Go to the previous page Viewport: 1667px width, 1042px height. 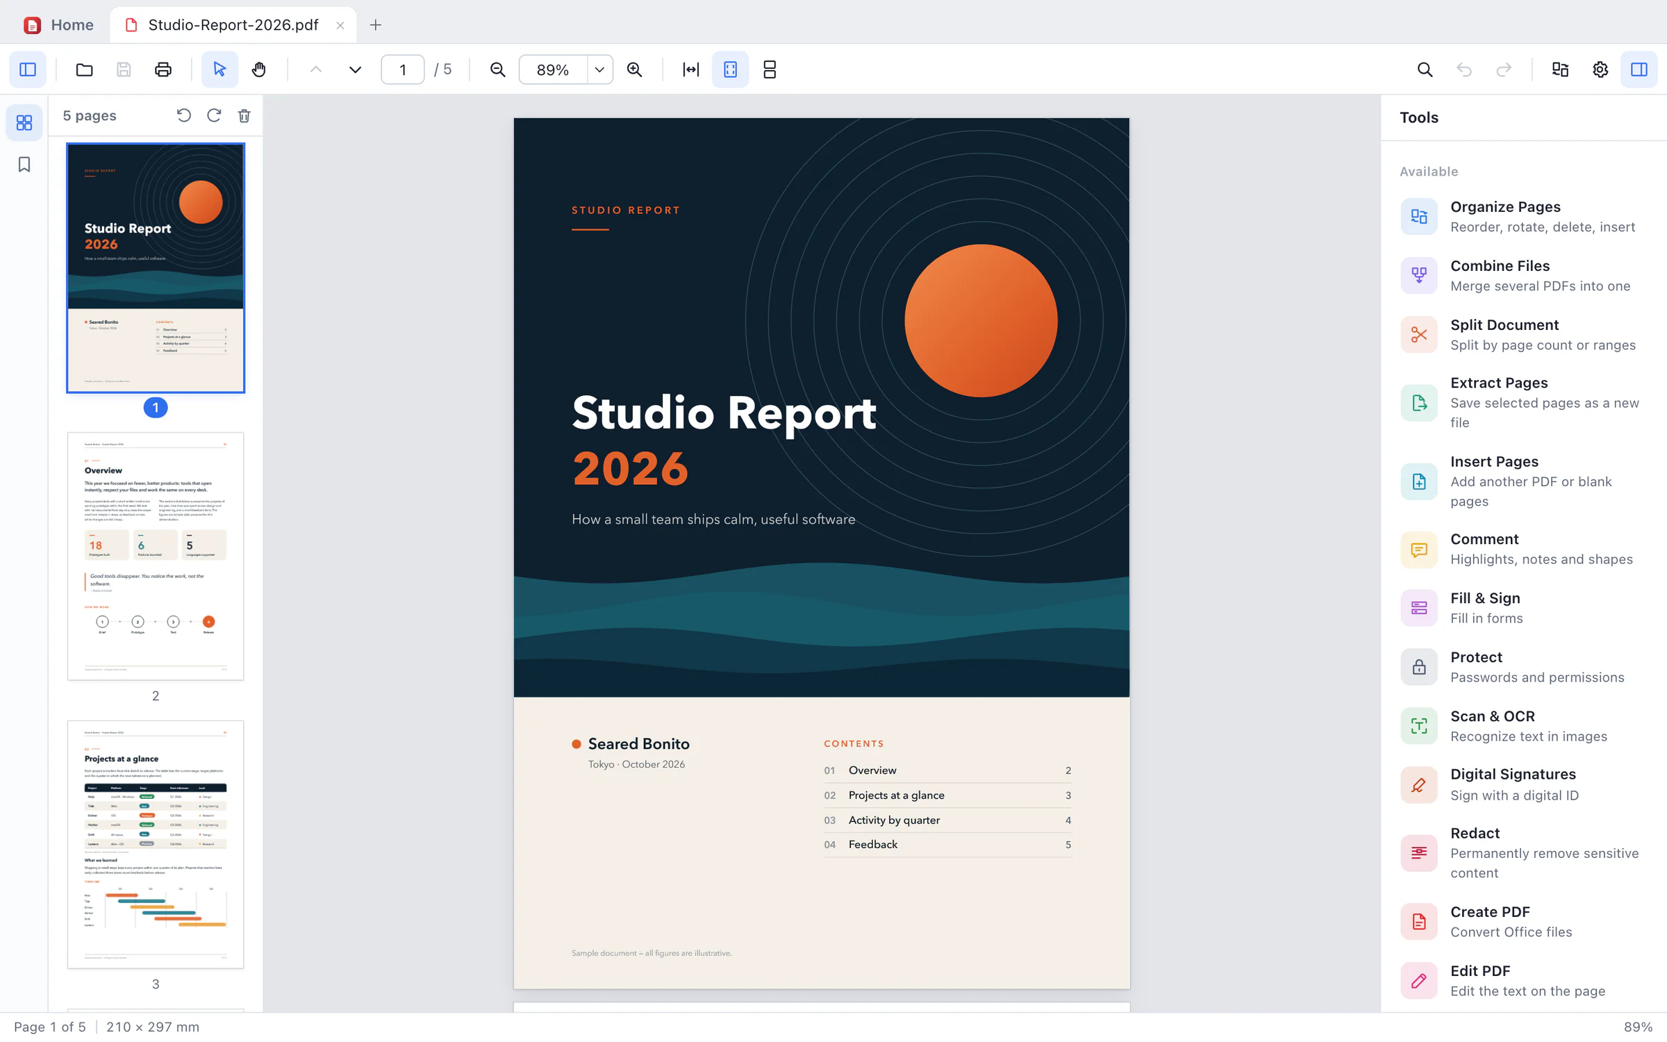coord(315,69)
